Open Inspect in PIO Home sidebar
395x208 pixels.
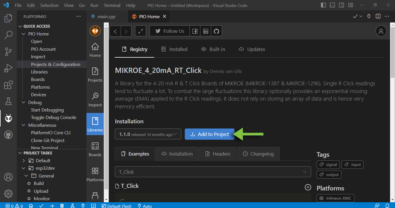click(x=95, y=99)
